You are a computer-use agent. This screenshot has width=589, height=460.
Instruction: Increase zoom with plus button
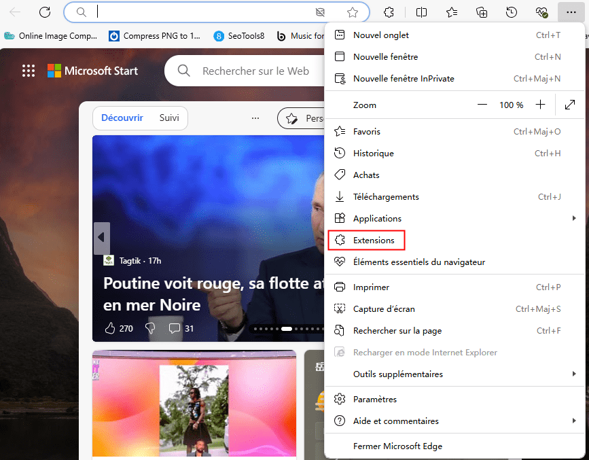(540, 105)
